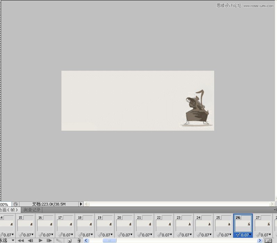
Task: Select frame 15 thumbnail
Action: point(25,223)
